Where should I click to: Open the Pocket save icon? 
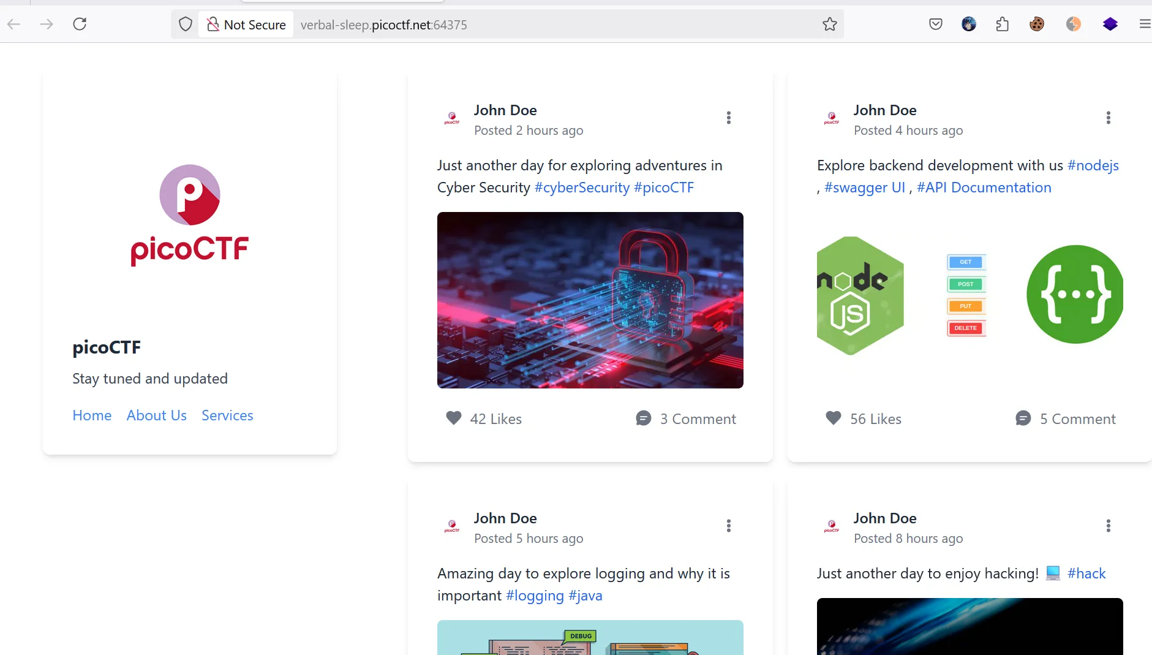coord(936,25)
